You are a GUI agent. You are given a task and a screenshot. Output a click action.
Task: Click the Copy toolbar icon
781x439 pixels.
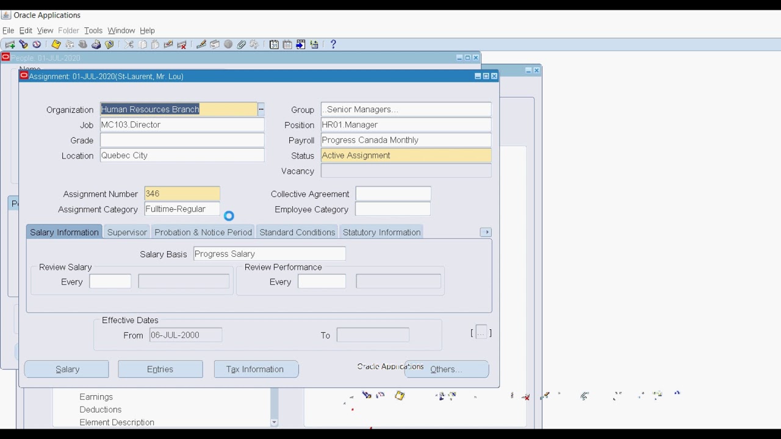(142, 45)
